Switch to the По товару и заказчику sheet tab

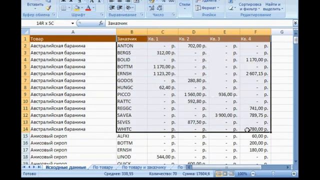pos(144,167)
